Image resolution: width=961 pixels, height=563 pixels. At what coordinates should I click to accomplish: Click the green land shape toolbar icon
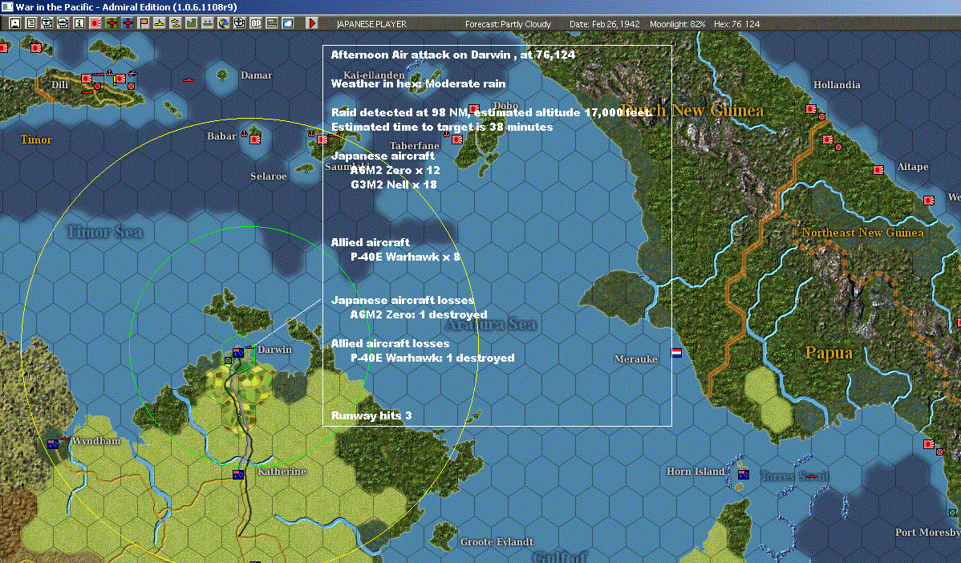pyautogui.click(x=191, y=23)
